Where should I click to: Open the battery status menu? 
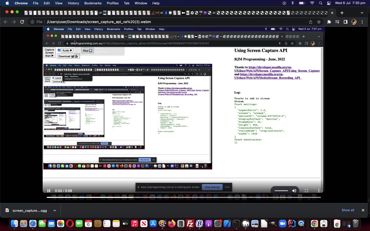302,3
